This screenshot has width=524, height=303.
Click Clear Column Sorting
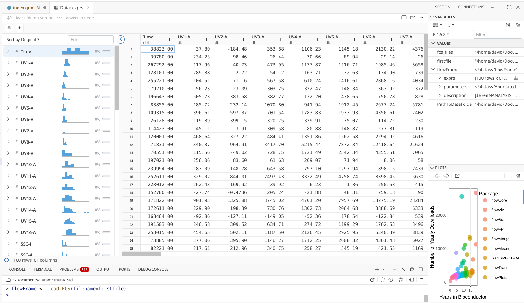(30, 18)
